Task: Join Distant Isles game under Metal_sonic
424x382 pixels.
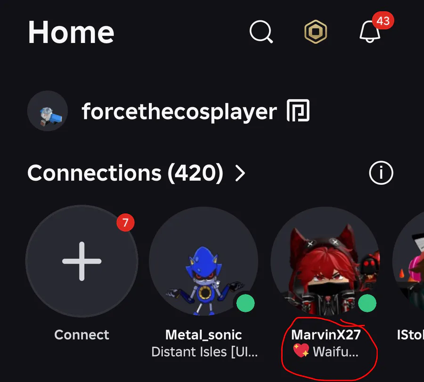Action: [204, 352]
